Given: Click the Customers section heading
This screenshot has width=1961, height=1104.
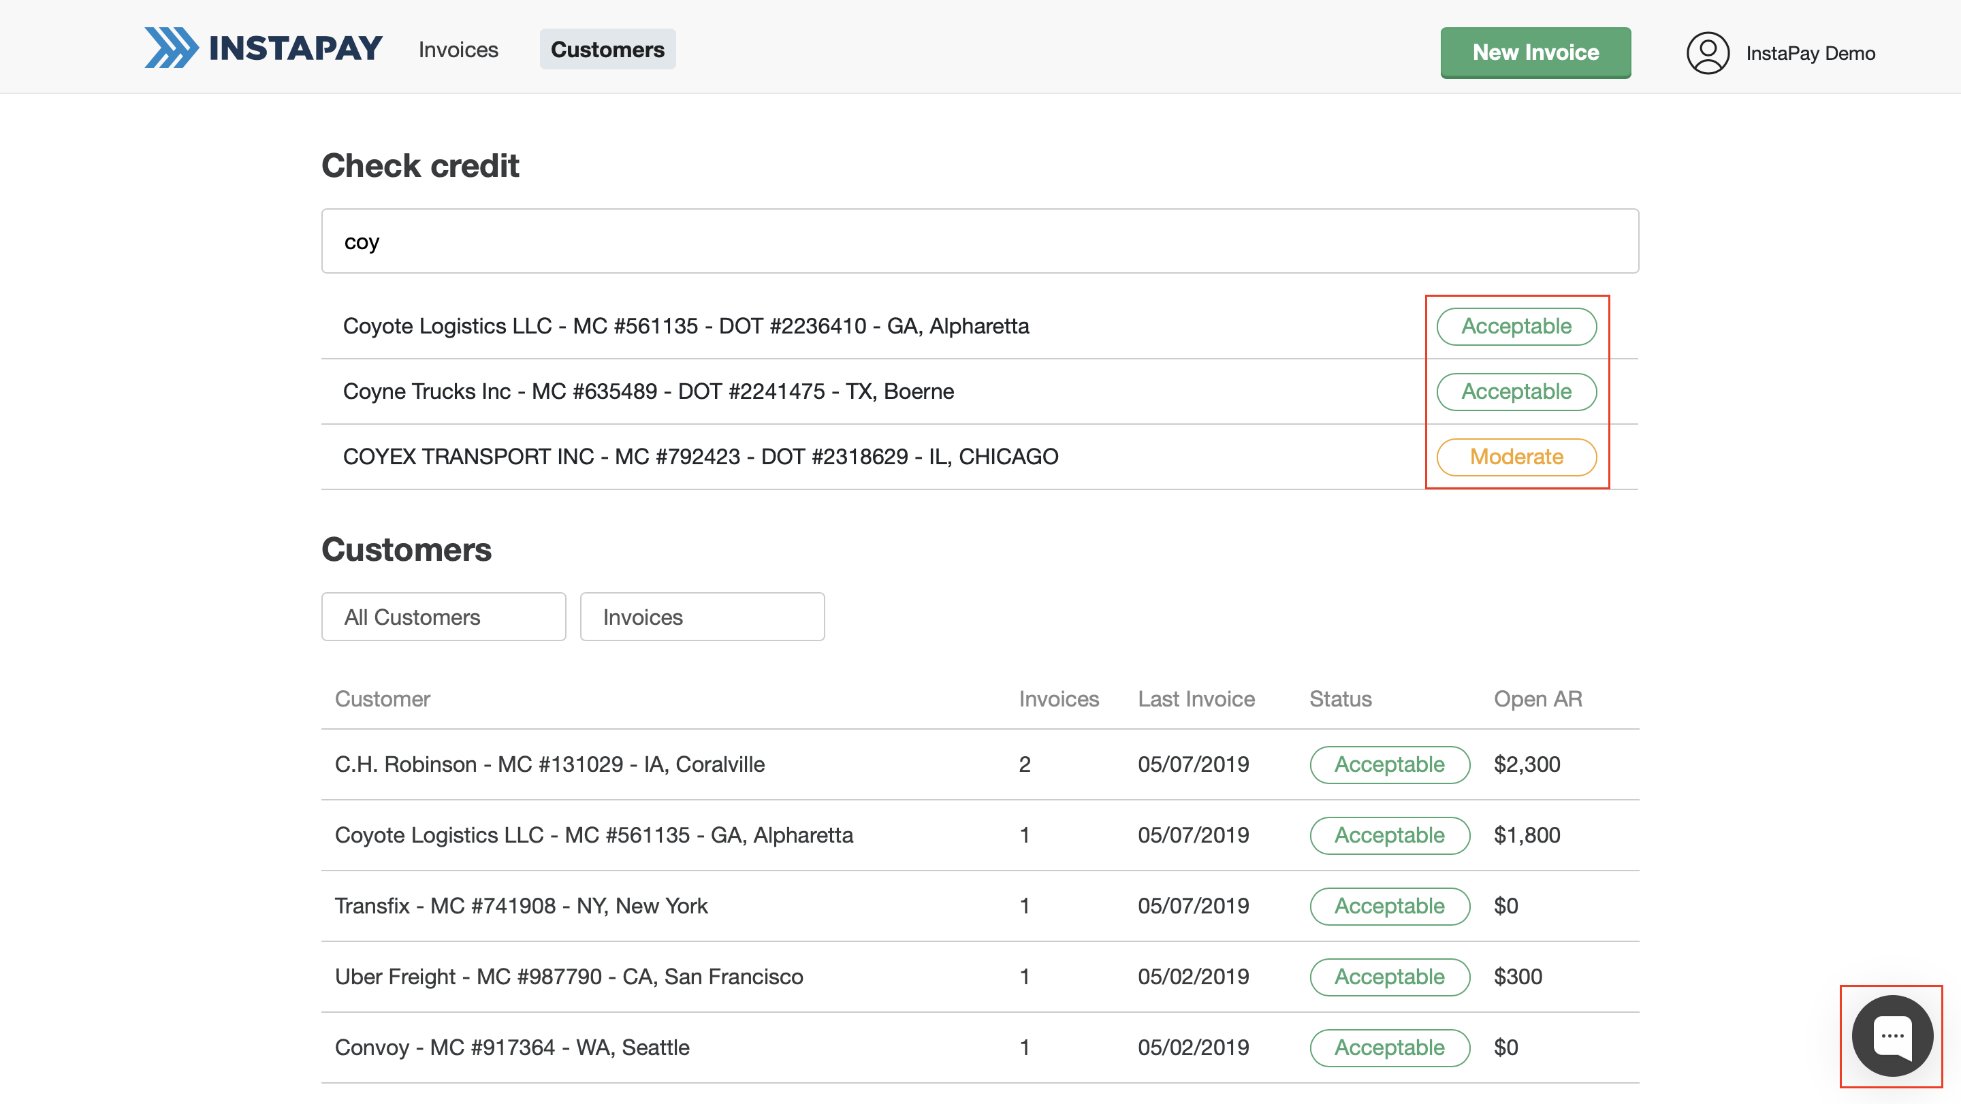Looking at the screenshot, I should 406,550.
